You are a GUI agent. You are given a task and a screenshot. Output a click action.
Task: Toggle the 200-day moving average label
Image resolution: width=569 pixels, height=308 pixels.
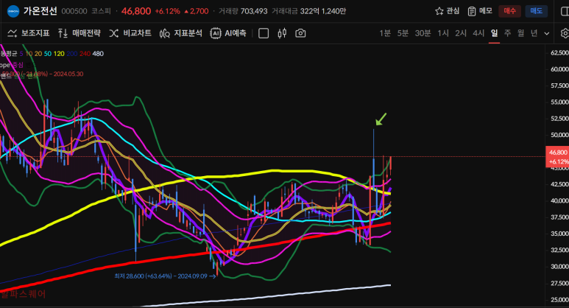[x=72, y=54]
